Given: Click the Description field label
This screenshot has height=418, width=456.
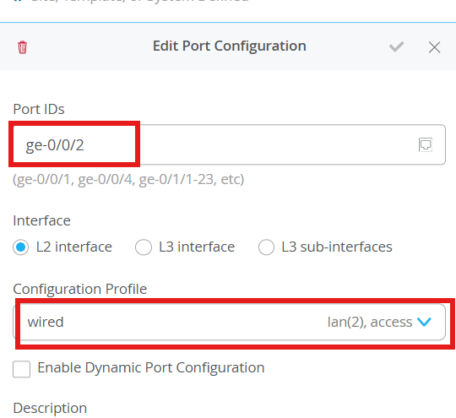Looking at the screenshot, I should tap(50, 408).
